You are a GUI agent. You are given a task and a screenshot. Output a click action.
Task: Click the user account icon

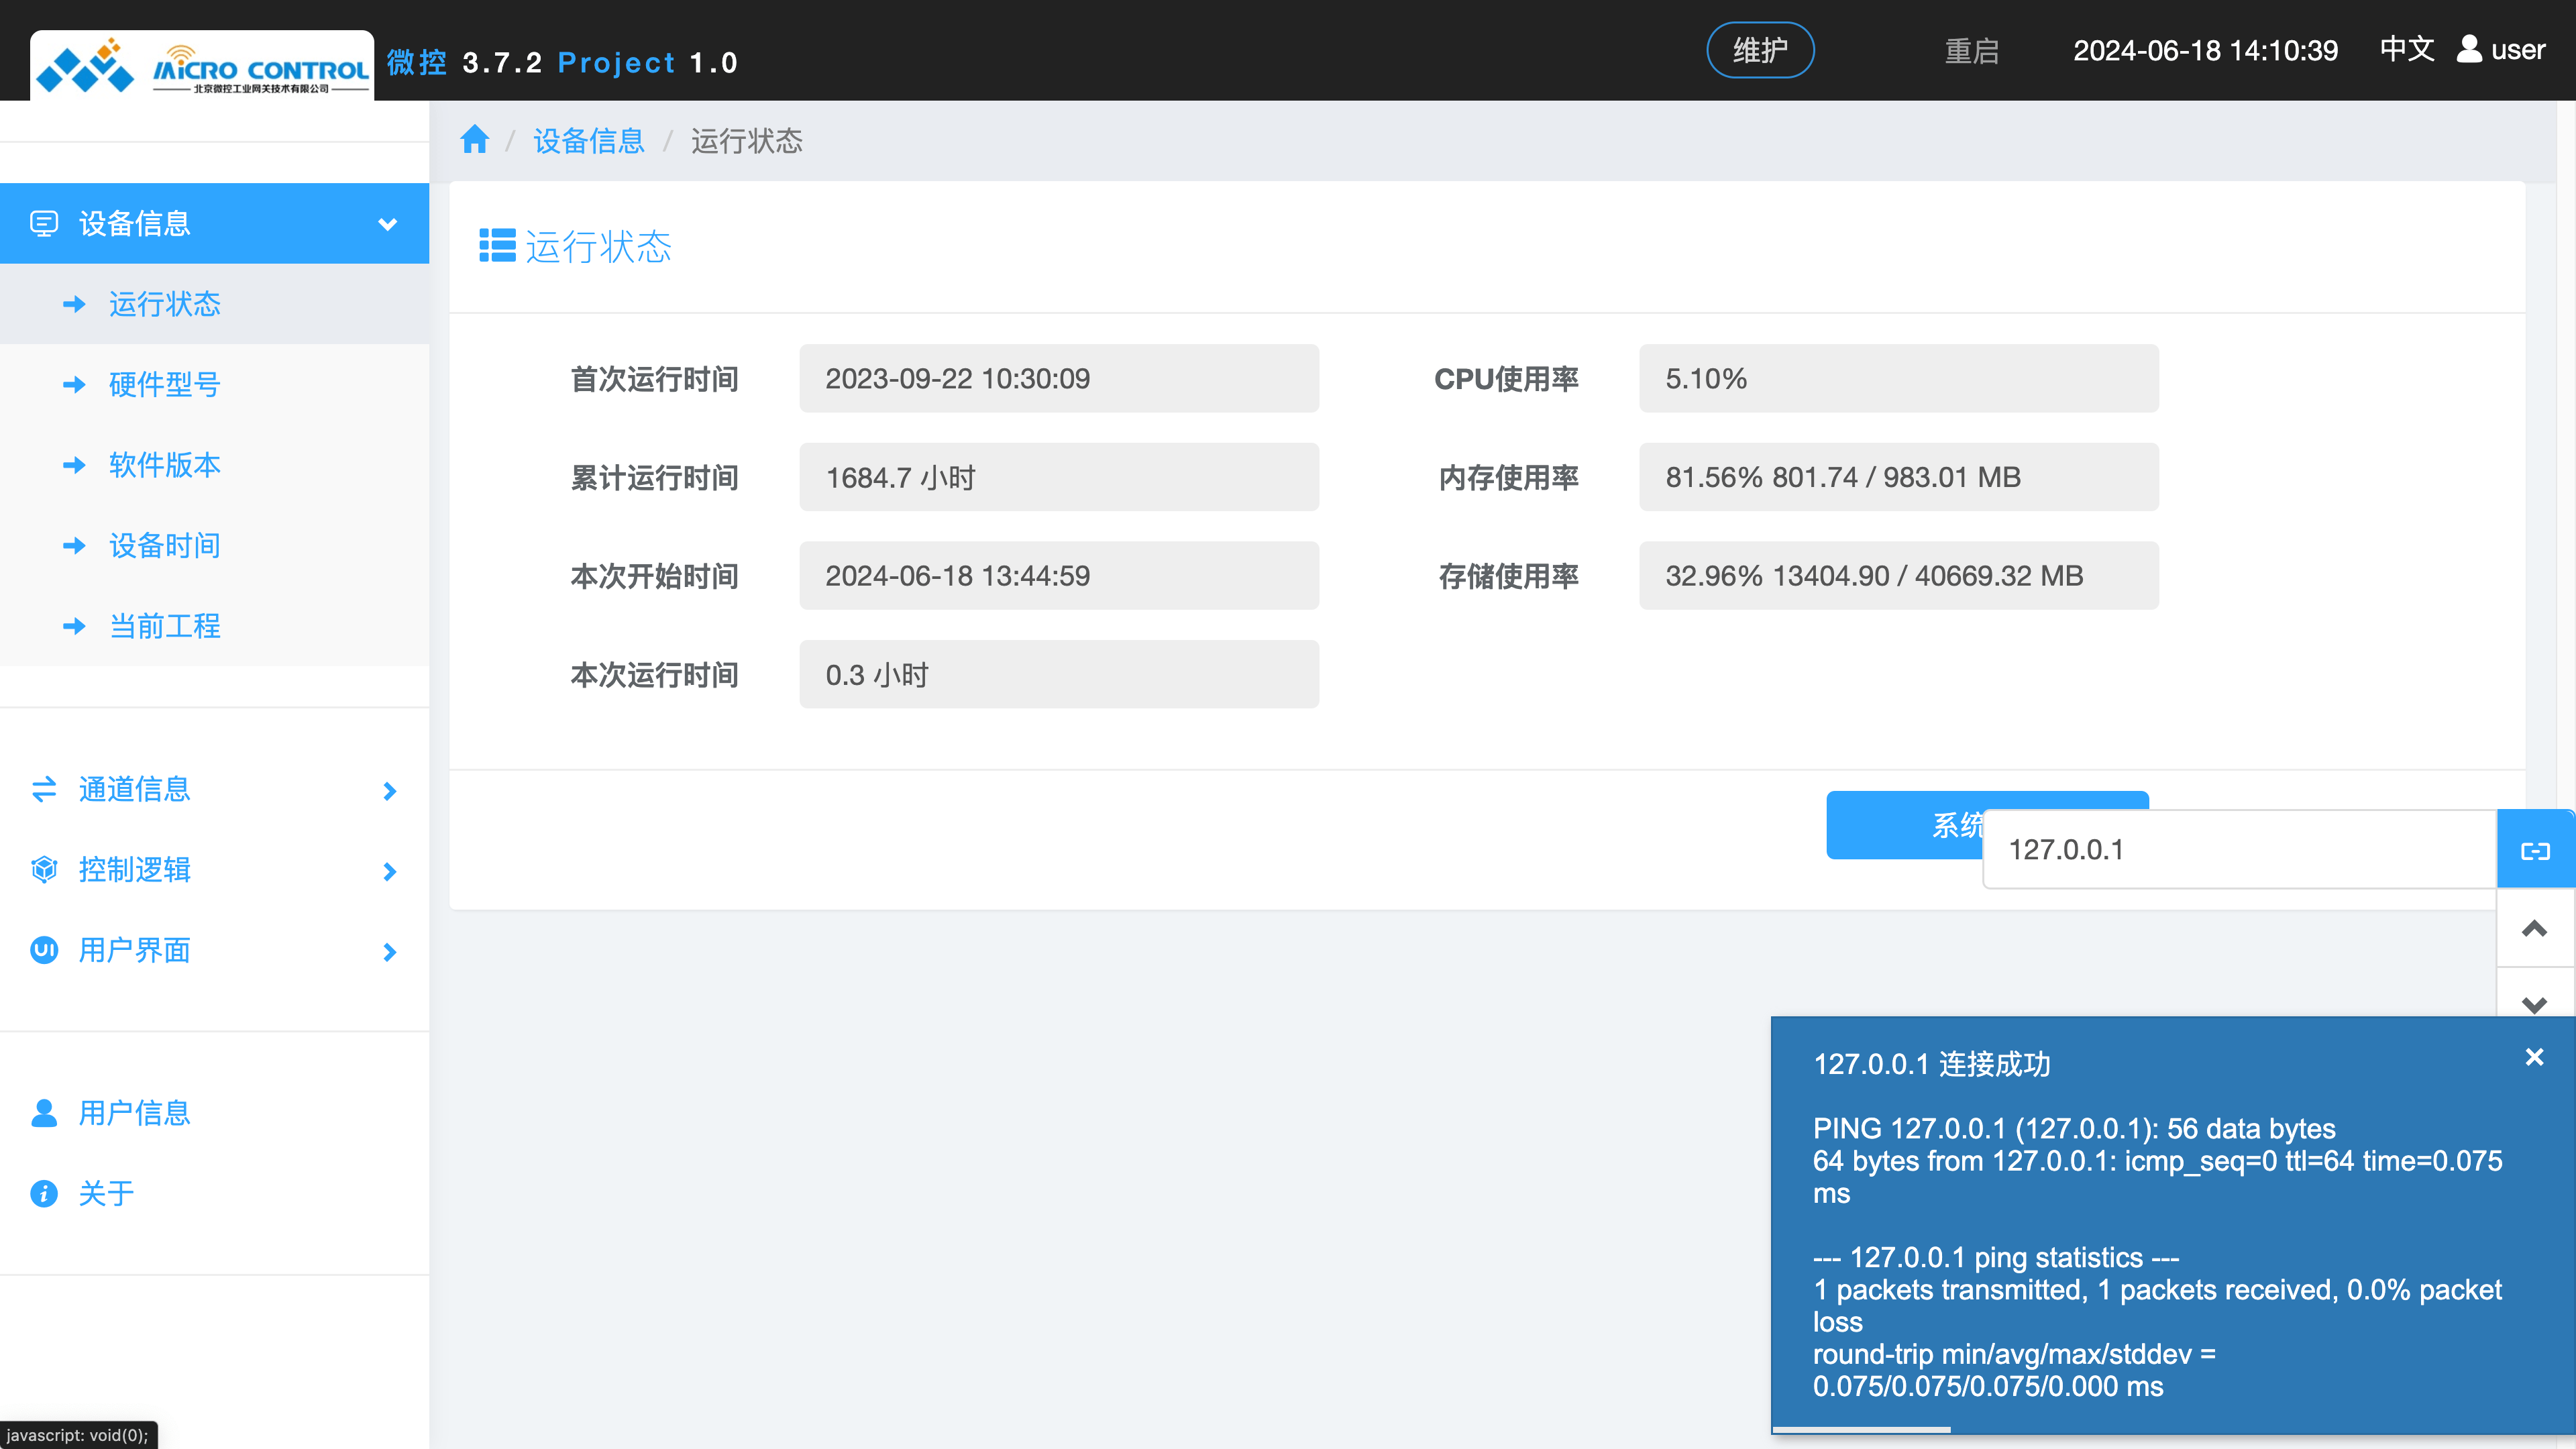pyautogui.click(x=2469, y=49)
